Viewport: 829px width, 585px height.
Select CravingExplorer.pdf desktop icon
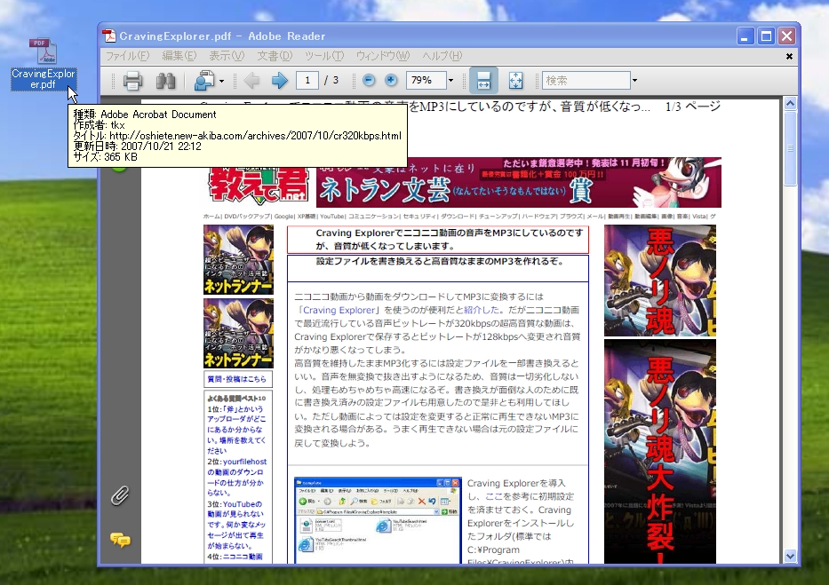click(x=44, y=64)
